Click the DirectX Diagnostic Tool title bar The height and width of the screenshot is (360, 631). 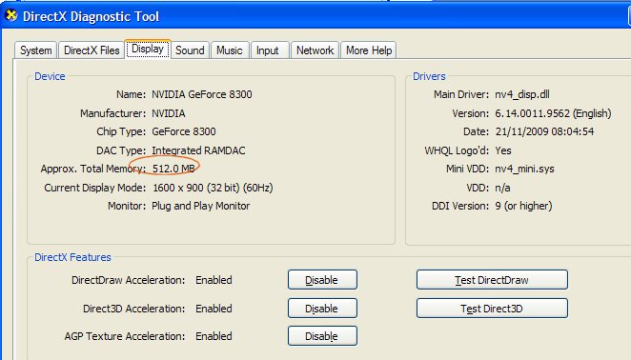pos(315,16)
